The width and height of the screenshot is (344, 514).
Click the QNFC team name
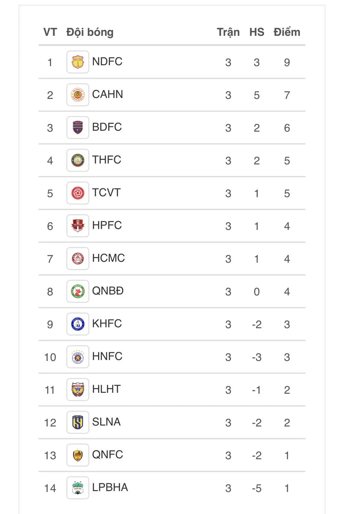click(x=107, y=455)
